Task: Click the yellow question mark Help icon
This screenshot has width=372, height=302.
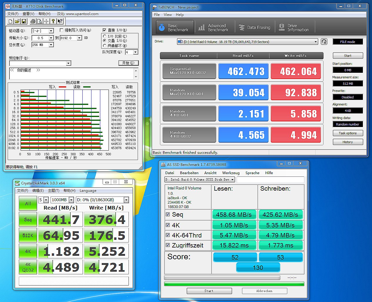Action: click(53, 21)
